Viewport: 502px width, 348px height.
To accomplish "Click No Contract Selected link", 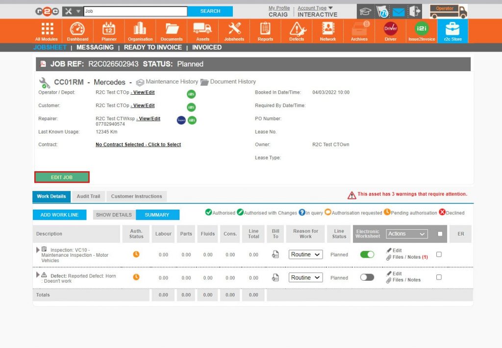I will click(138, 144).
